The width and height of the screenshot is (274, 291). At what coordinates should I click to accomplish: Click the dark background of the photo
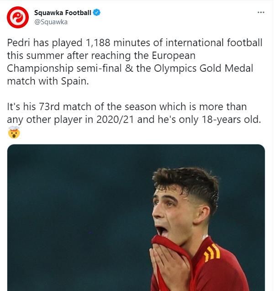coord(68,206)
